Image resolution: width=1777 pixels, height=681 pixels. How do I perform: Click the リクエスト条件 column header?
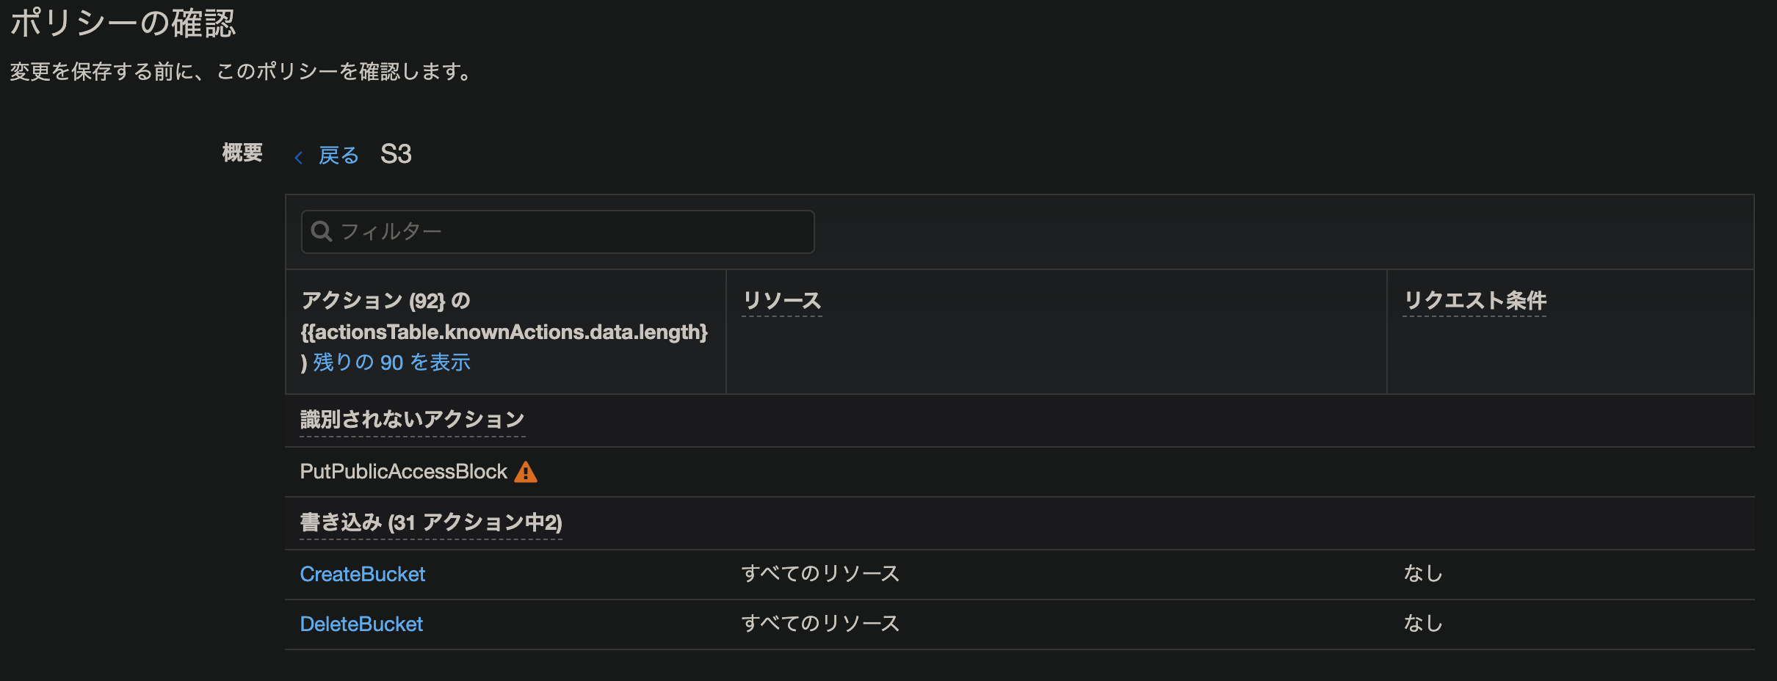point(1474,299)
